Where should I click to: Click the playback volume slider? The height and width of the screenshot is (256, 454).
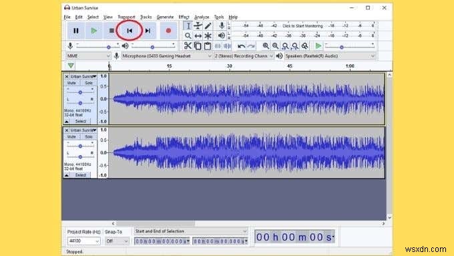[153, 46]
